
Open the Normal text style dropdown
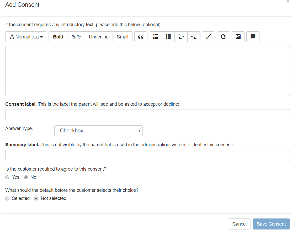(x=26, y=37)
